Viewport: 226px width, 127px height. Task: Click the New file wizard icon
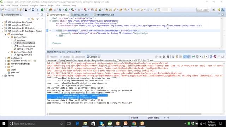coord(3,10)
